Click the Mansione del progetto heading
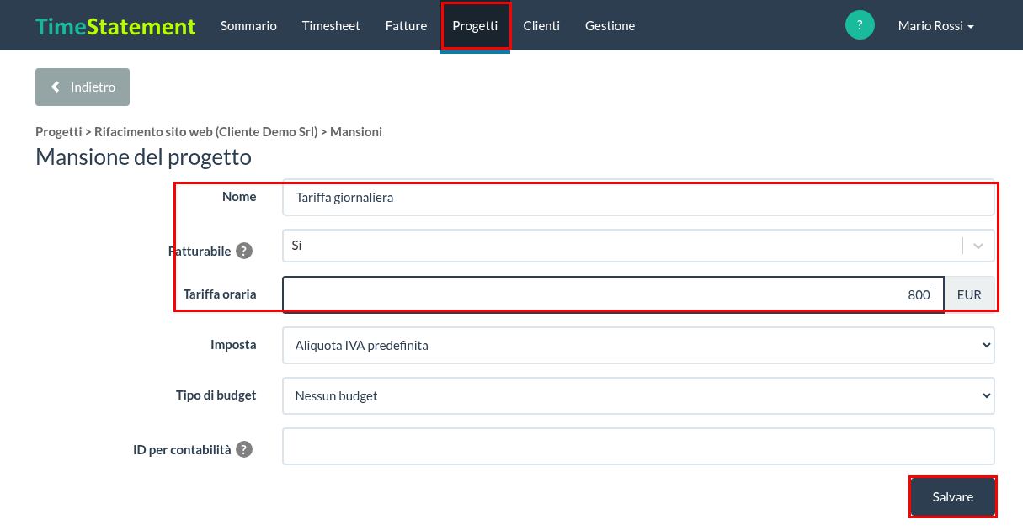The height and width of the screenshot is (530, 1023). tap(143, 157)
